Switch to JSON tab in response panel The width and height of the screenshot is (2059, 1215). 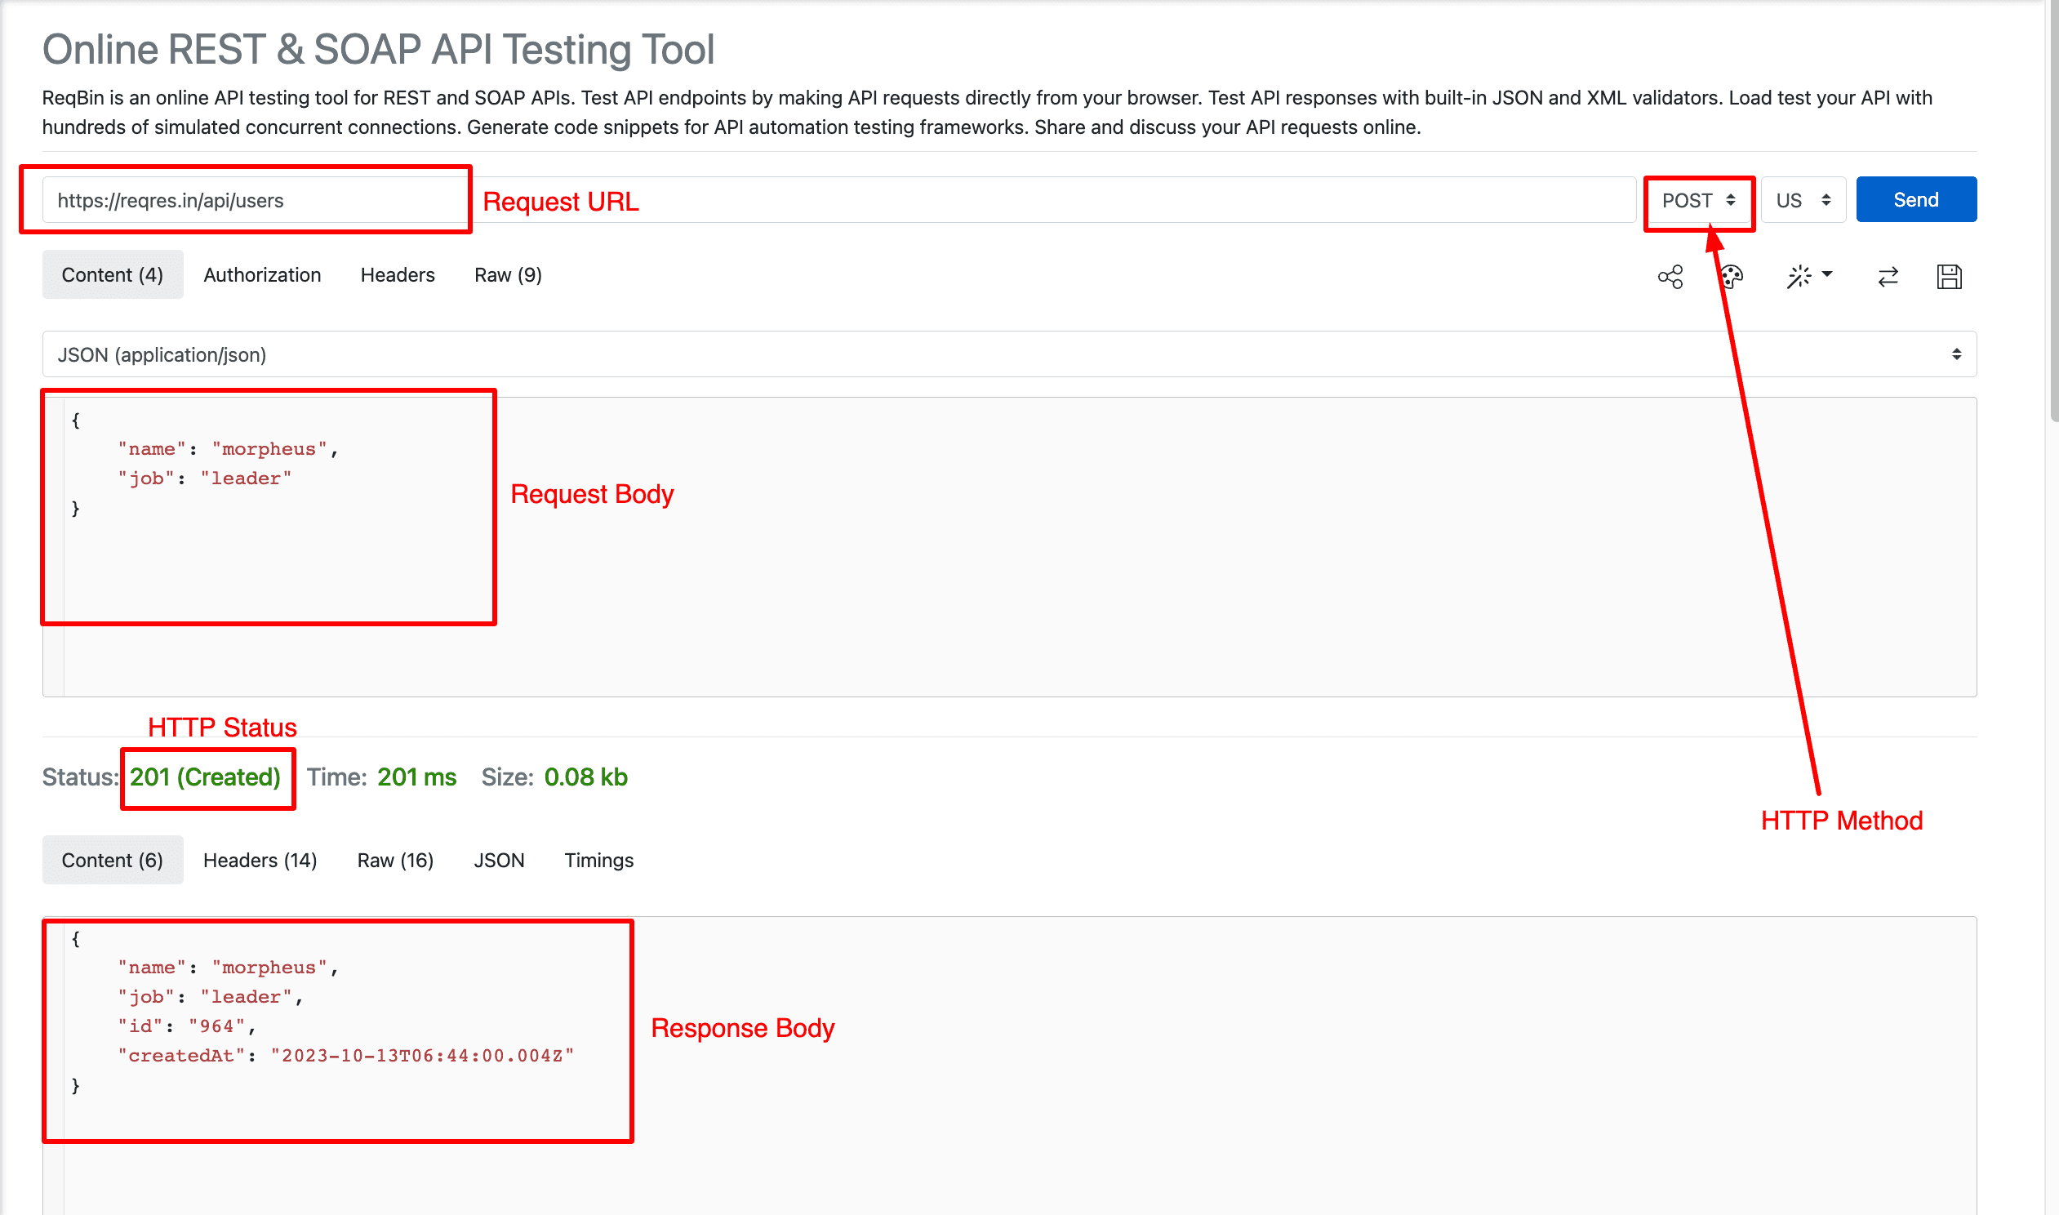497,861
